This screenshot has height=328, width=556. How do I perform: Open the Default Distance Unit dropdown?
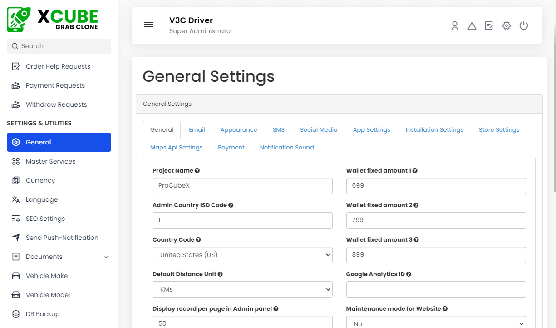tap(242, 289)
